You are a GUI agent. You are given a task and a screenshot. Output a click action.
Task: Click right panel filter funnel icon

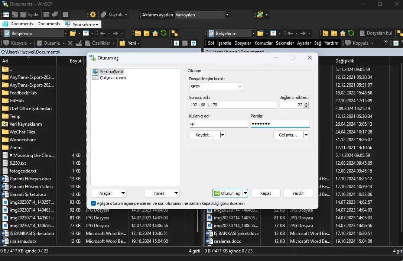(273, 33)
